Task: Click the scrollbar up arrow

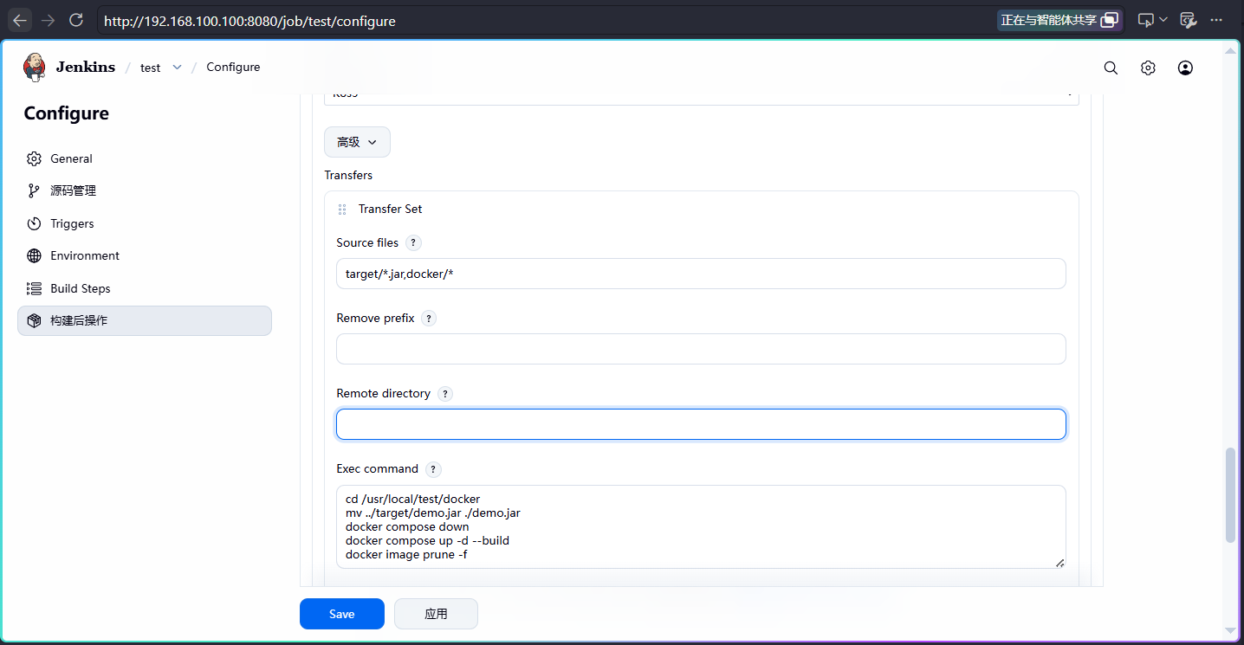Action: [1230, 50]
